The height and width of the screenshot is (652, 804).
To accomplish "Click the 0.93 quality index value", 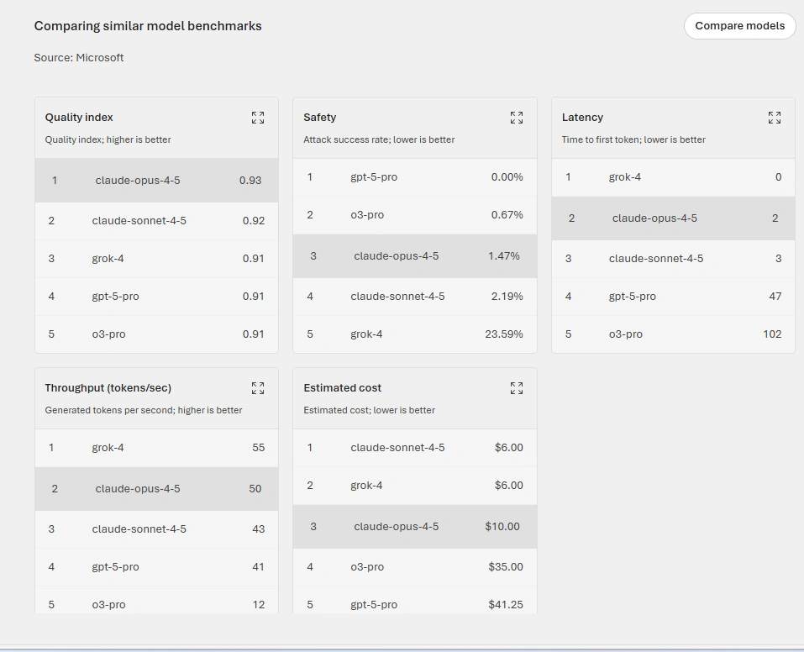I will [x=250, y=180].
